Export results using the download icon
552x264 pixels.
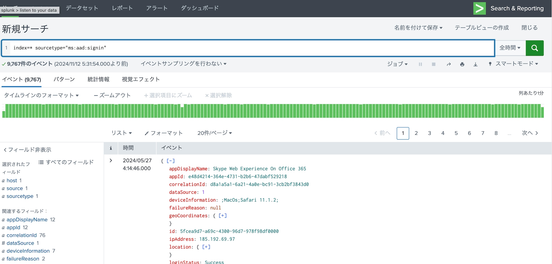tap(476, 64)
